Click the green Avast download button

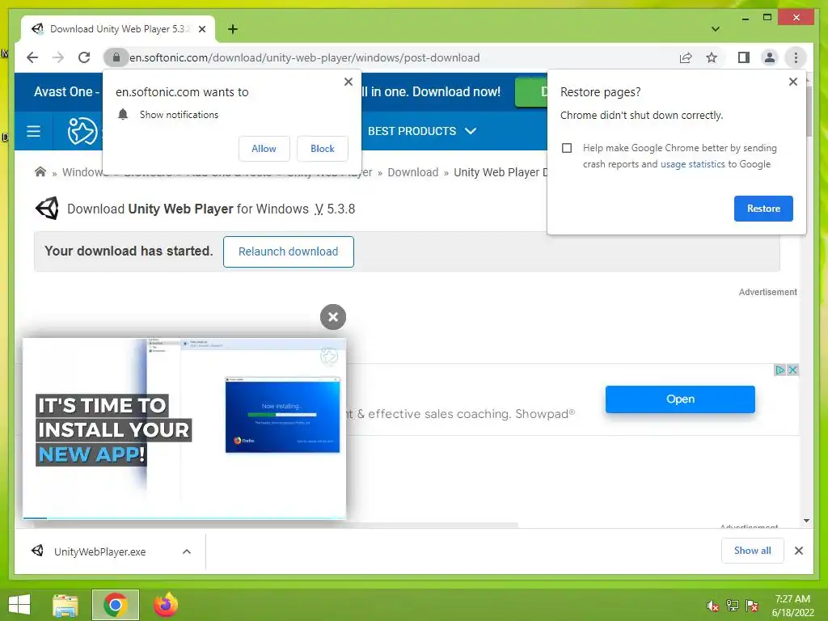[530, 92]
